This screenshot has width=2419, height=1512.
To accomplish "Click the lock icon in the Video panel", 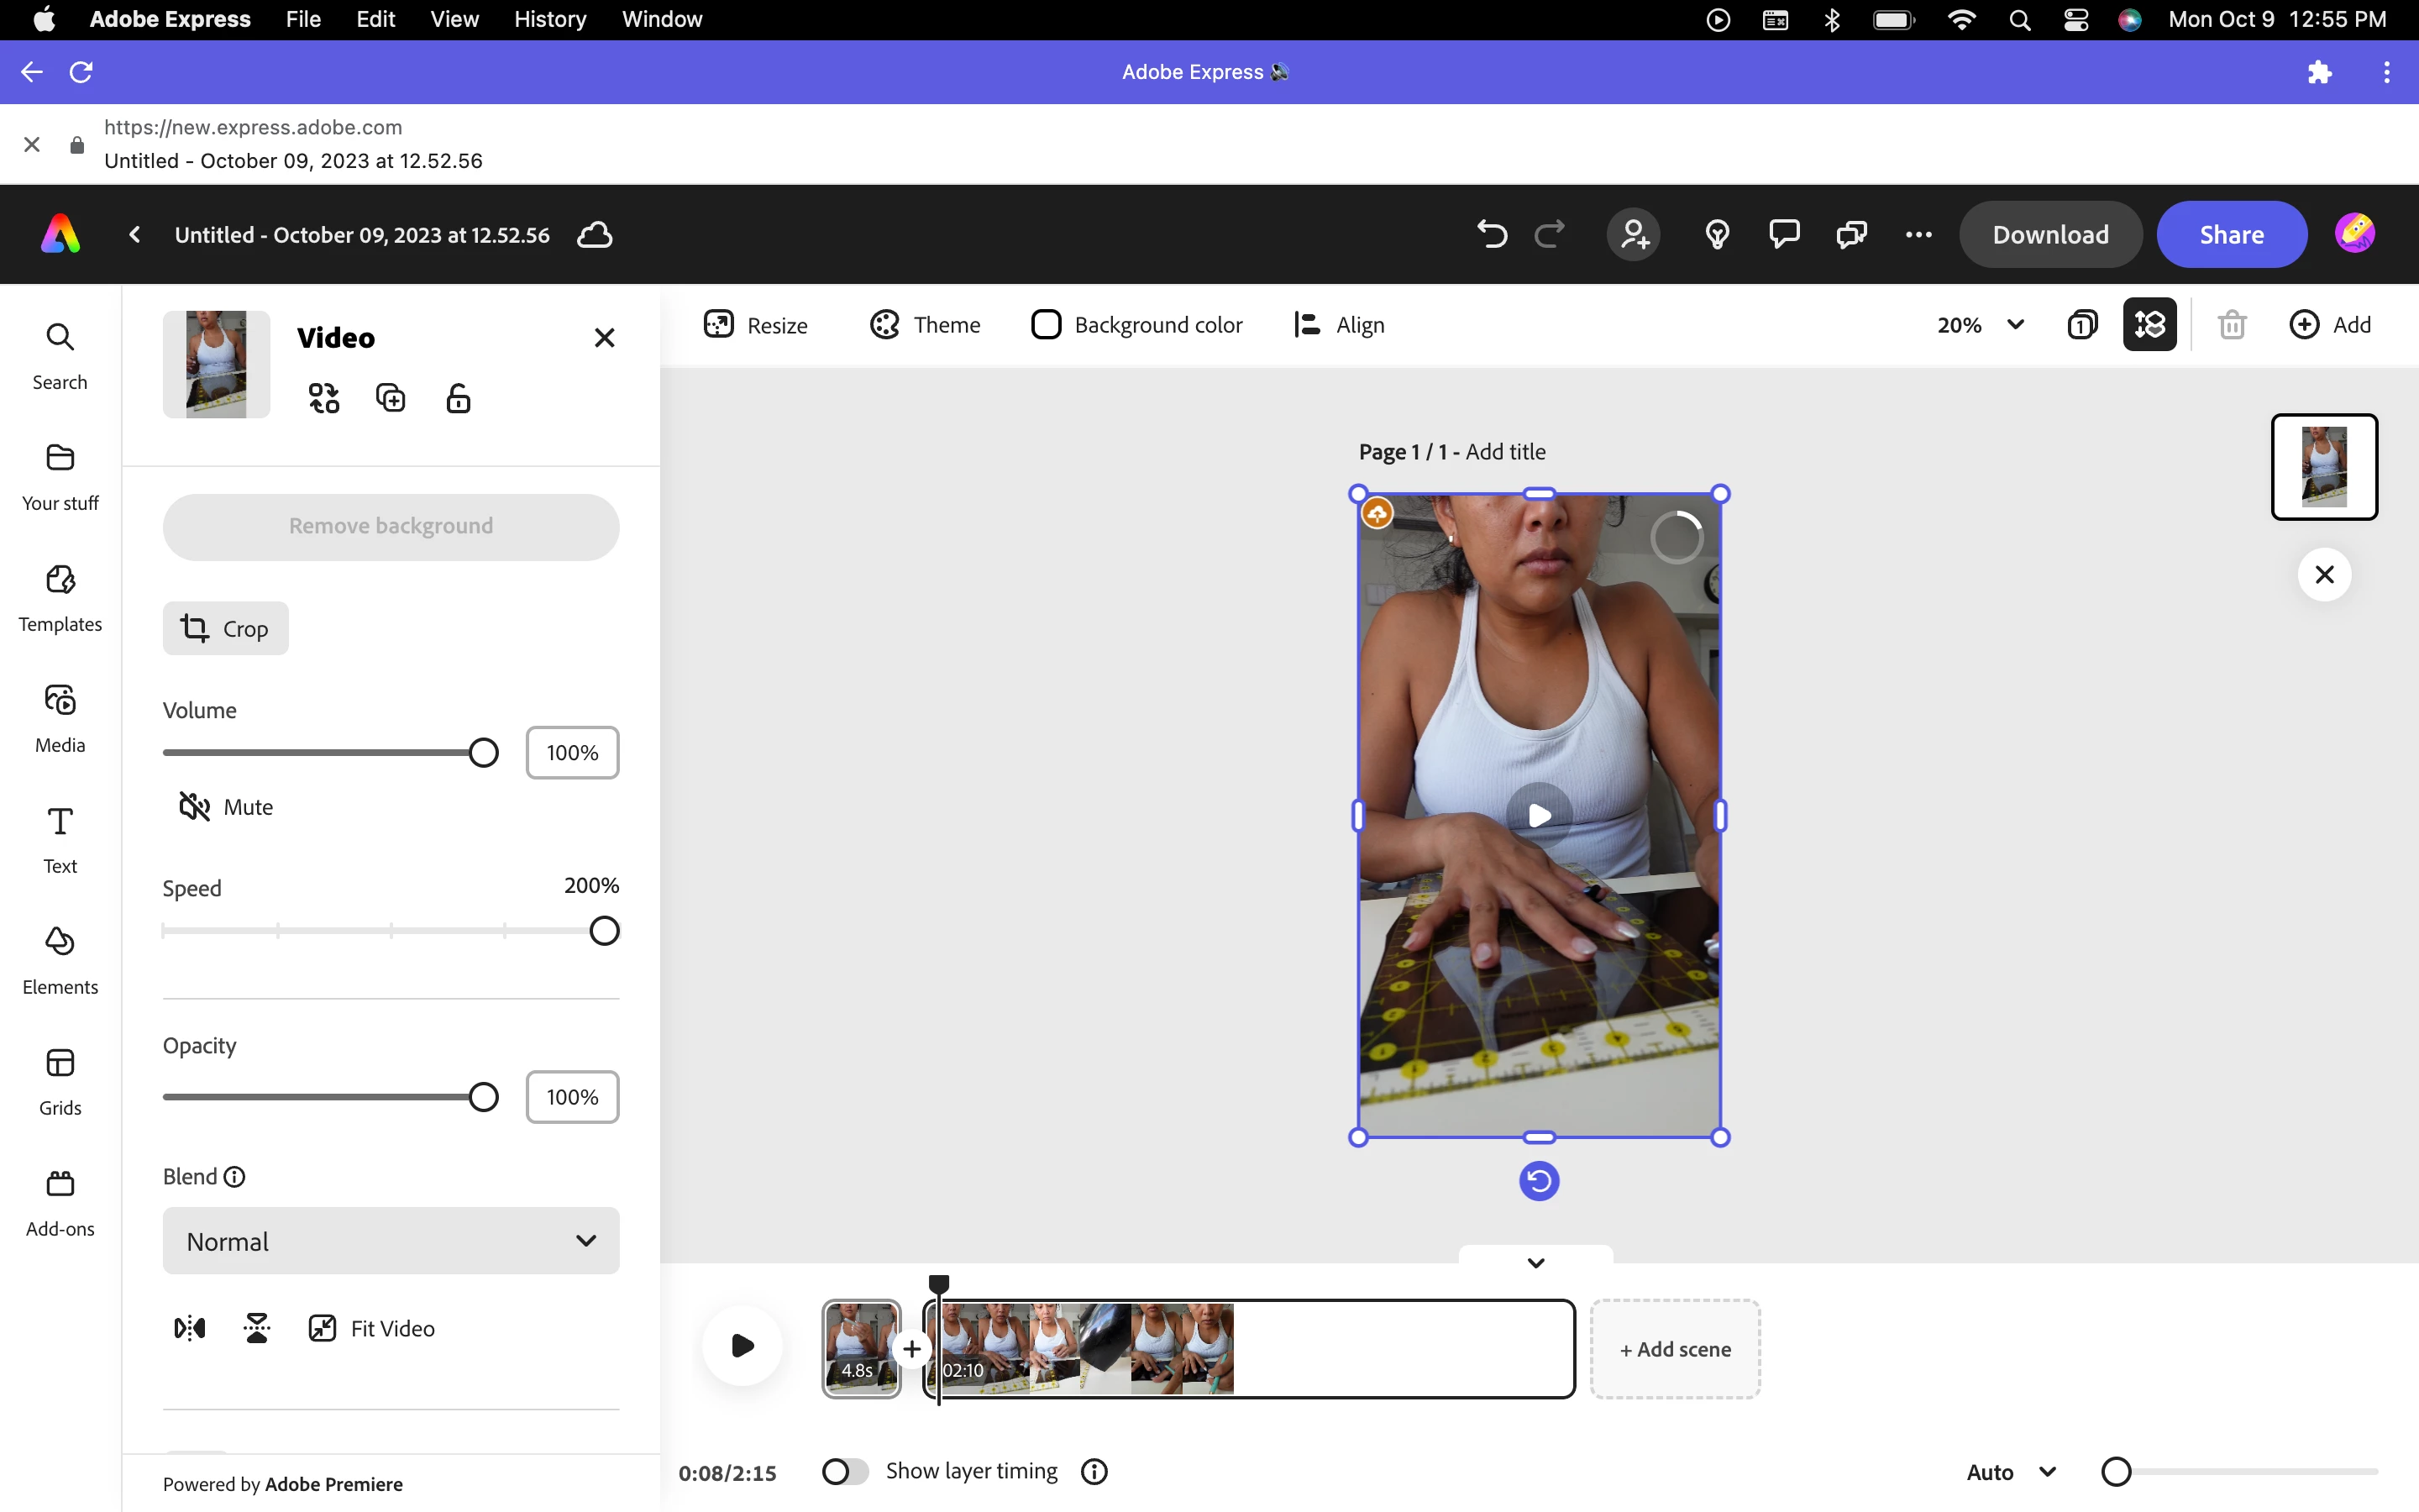I will pos(458,398).
